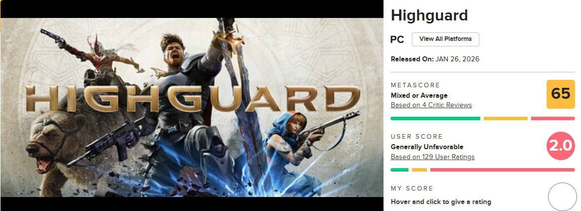Click the red 2.0 user score circle
Screen dimensions: 581x211
561,146
